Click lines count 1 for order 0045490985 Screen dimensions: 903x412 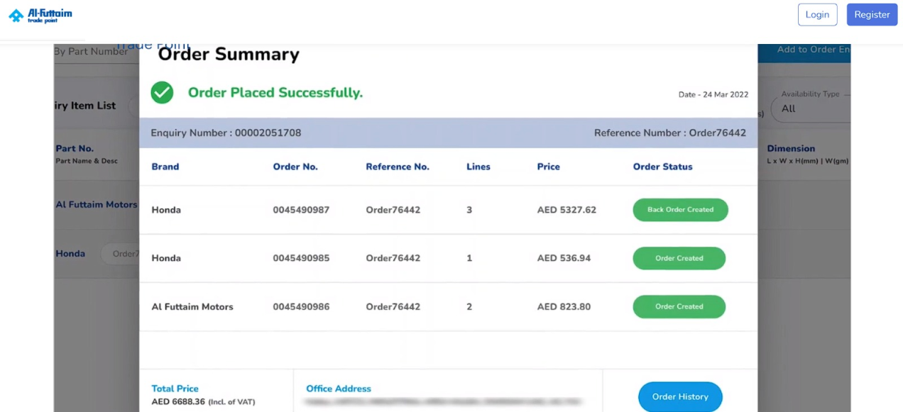click(x=469, y=258)
